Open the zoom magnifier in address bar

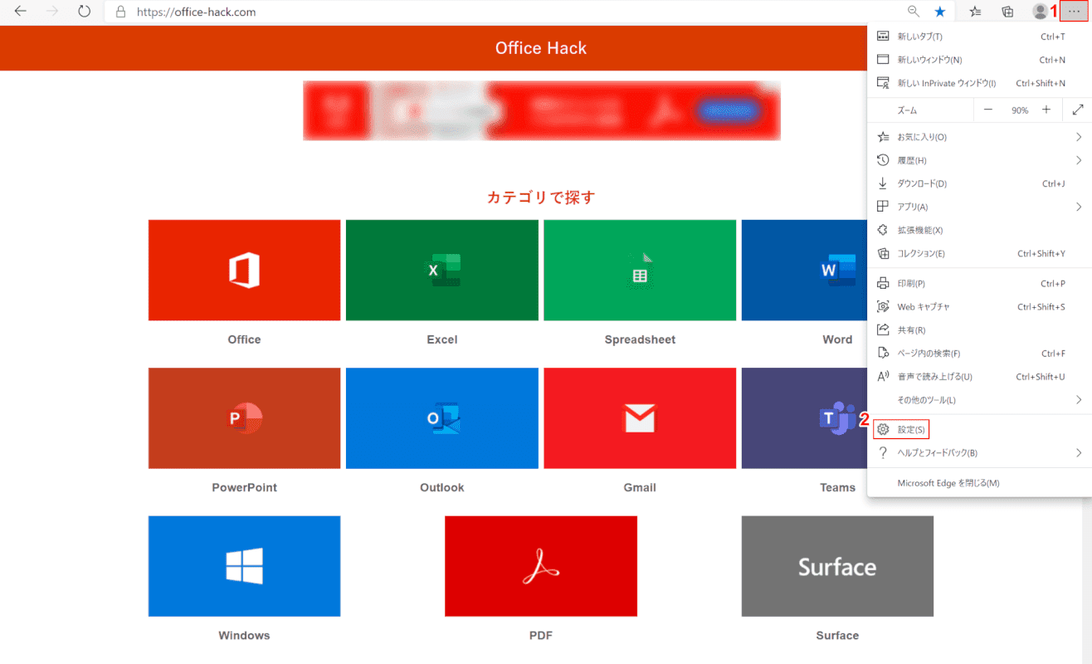(913, 12)
